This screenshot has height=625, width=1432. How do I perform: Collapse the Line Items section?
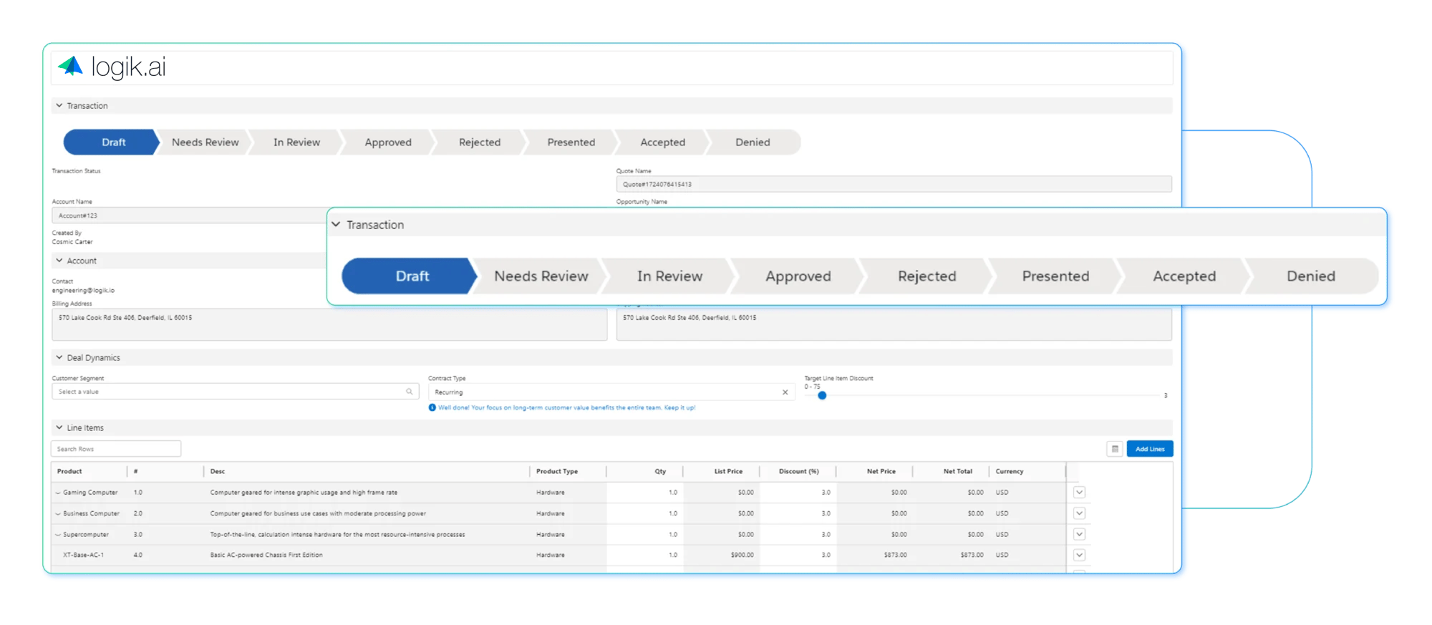59,427
